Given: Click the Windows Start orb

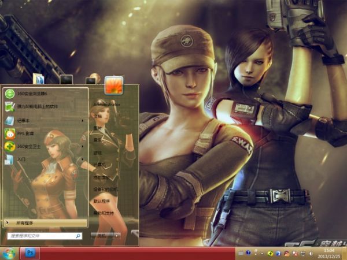Looking at the screenshot, I should point(9,254).
